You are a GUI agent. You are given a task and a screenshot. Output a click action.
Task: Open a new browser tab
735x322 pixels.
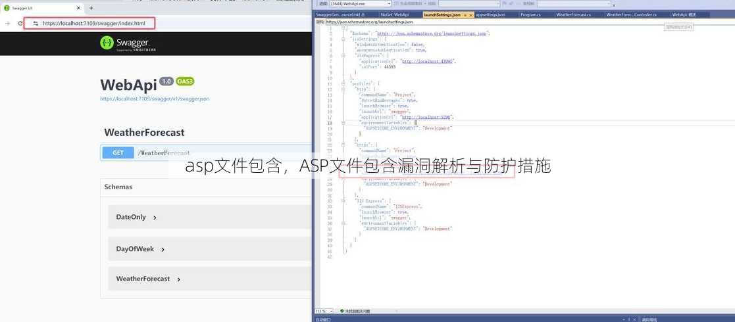click(x=91, y=8)
